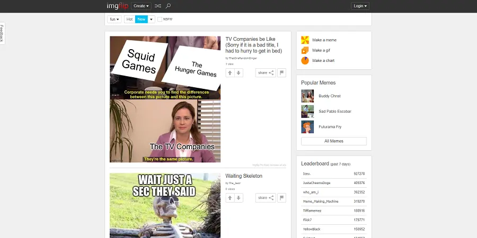The width and height of the screenshot is (477, 238).
Task: Switch to the Hot tab
Action: coord(129,20)
